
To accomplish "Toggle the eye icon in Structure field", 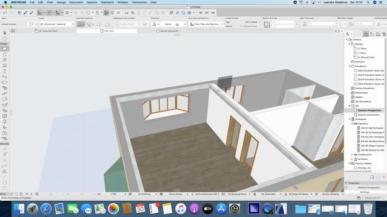I will pos(177,24).
